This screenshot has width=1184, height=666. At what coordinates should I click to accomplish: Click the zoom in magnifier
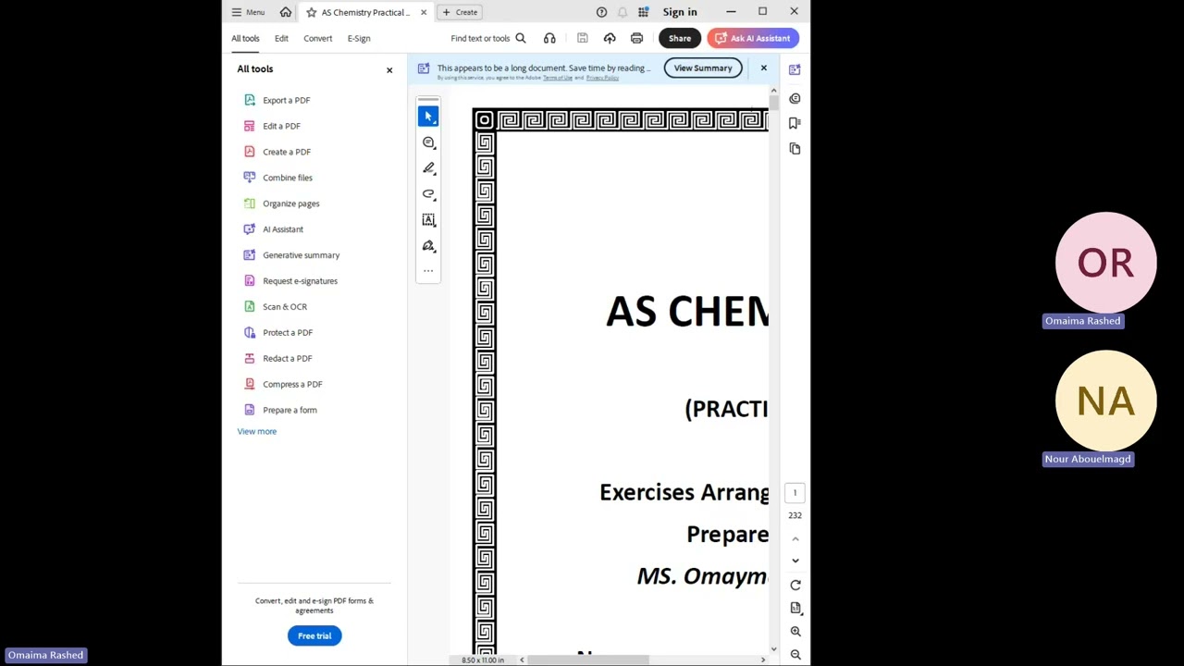click(x=795, y=631)
